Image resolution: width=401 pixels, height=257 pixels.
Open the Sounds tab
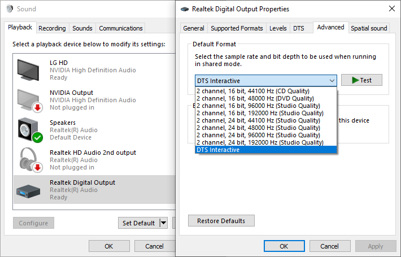(x=82, y=28)
